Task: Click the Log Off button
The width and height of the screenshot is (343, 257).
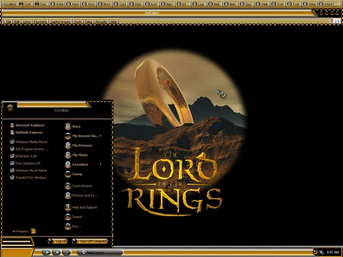Action: pos(57,241)
